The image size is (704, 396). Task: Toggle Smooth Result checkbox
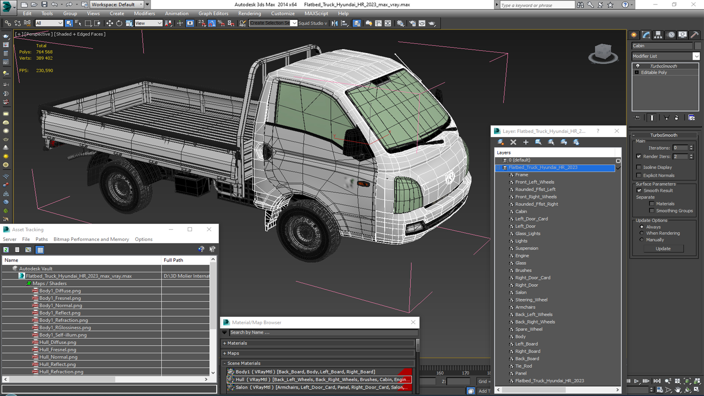[639, 190]
